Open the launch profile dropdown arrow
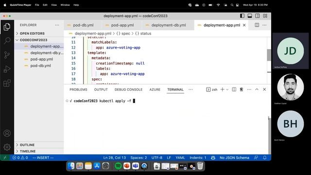 pos(227,89)
